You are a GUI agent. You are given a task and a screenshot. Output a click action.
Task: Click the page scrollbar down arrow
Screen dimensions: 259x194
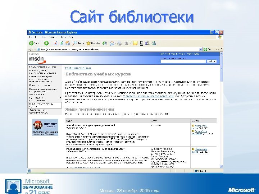tap(222, 166)
